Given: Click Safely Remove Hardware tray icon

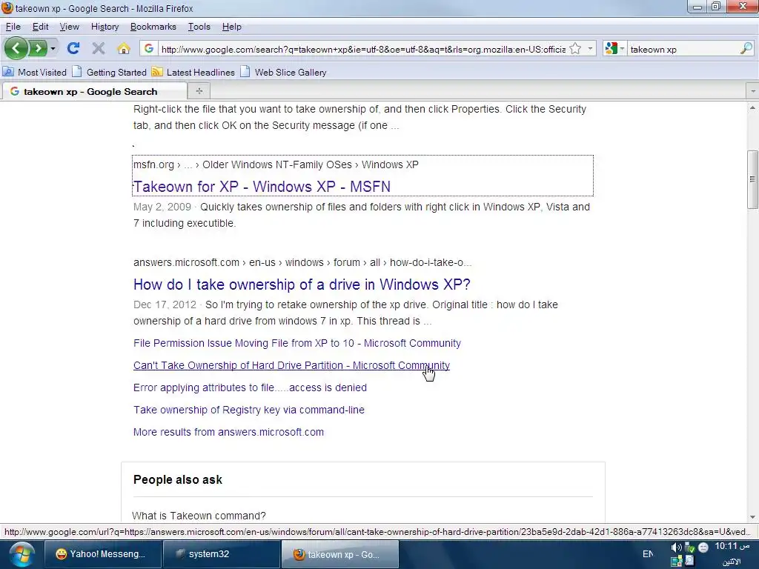Looking at the screenshot, I should [x=689, y=548].
